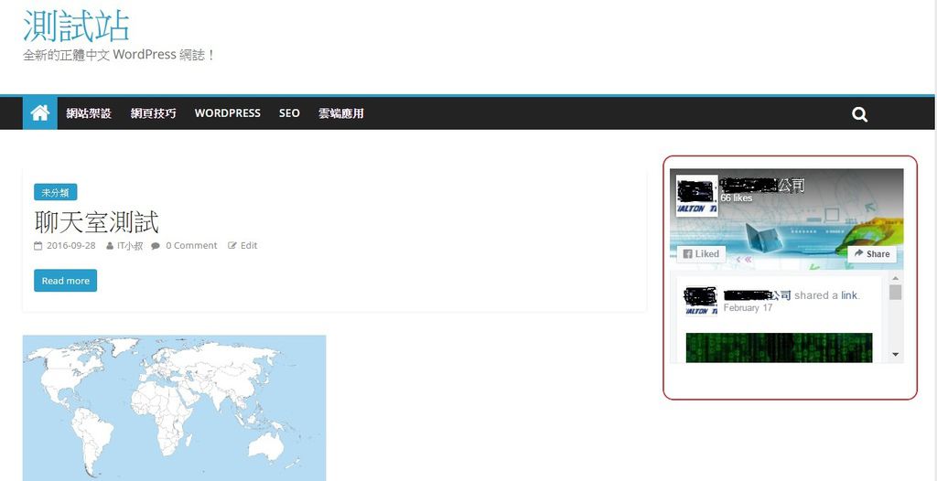The height and width of the screenshot is (481, 937).
Task: Open the green matrix shared image
Action: [x=780, y=347]
